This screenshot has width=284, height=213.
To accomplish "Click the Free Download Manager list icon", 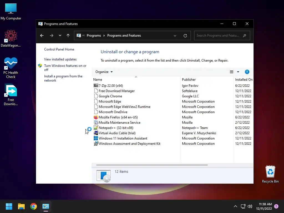I will click(96, 91).
